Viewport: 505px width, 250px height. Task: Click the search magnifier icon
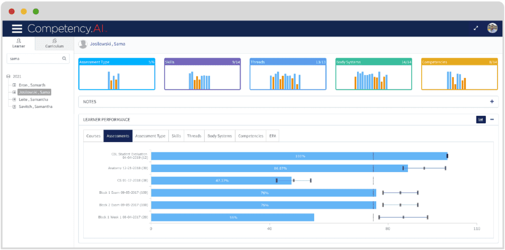pyautogui.click(x=64, y=59)
